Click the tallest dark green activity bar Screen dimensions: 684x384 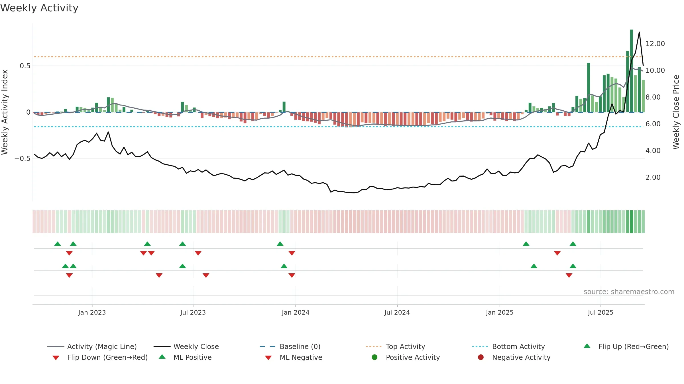click(632, 71)
